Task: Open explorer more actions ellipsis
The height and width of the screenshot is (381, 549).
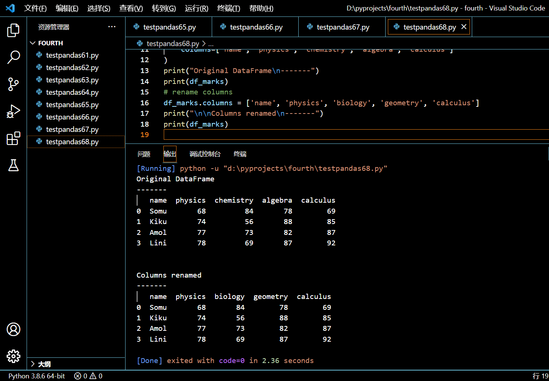Action: 112,27
